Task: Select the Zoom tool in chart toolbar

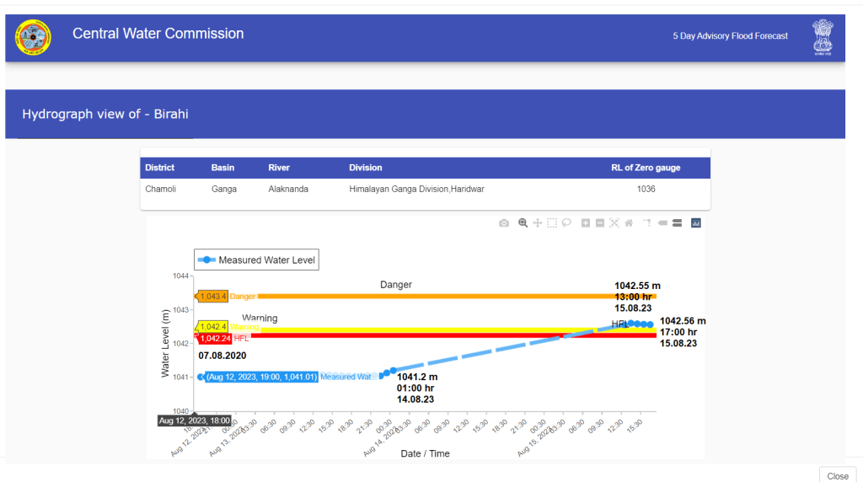Action: pyautogui.click(x=523, y=223)
